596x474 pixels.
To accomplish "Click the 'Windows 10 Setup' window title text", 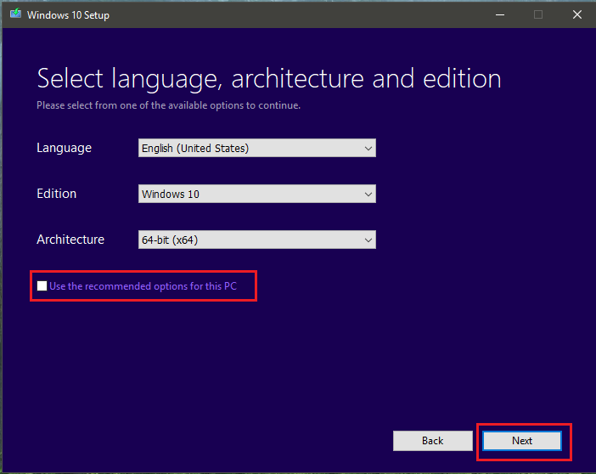I will point(68,15).
